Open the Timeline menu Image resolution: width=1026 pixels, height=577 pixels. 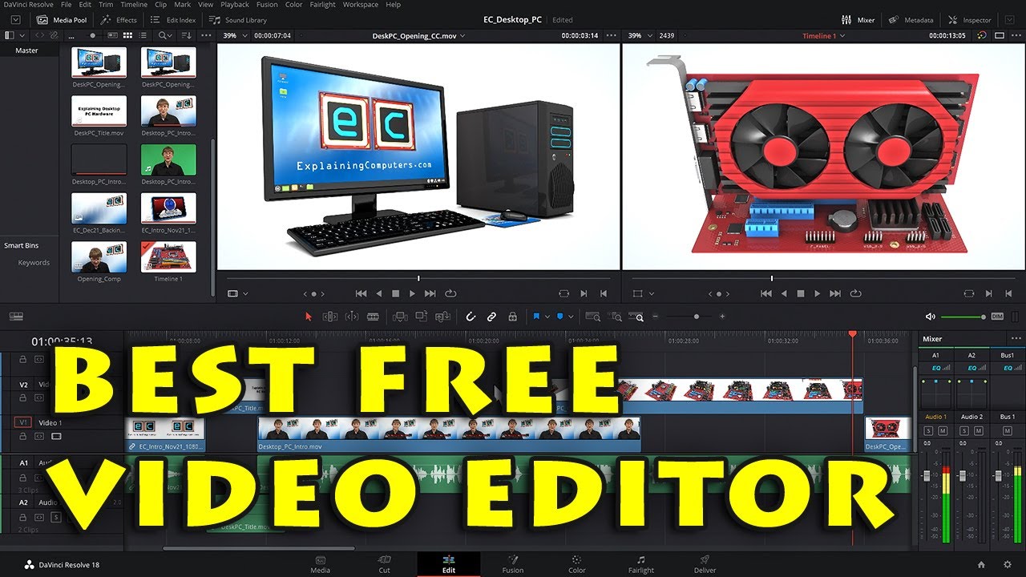[134, 5]
